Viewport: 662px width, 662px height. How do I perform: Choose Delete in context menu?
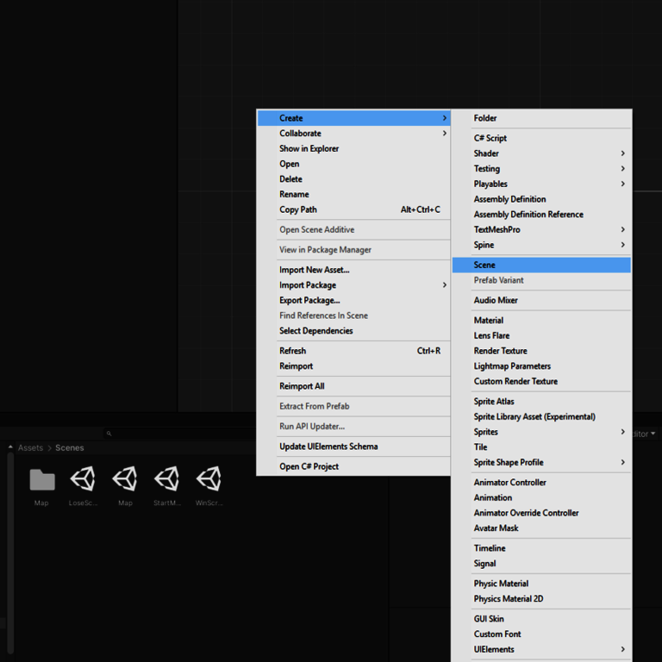point(353,179)
